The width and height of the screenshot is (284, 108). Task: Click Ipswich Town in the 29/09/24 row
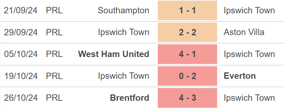click(124, 32)
